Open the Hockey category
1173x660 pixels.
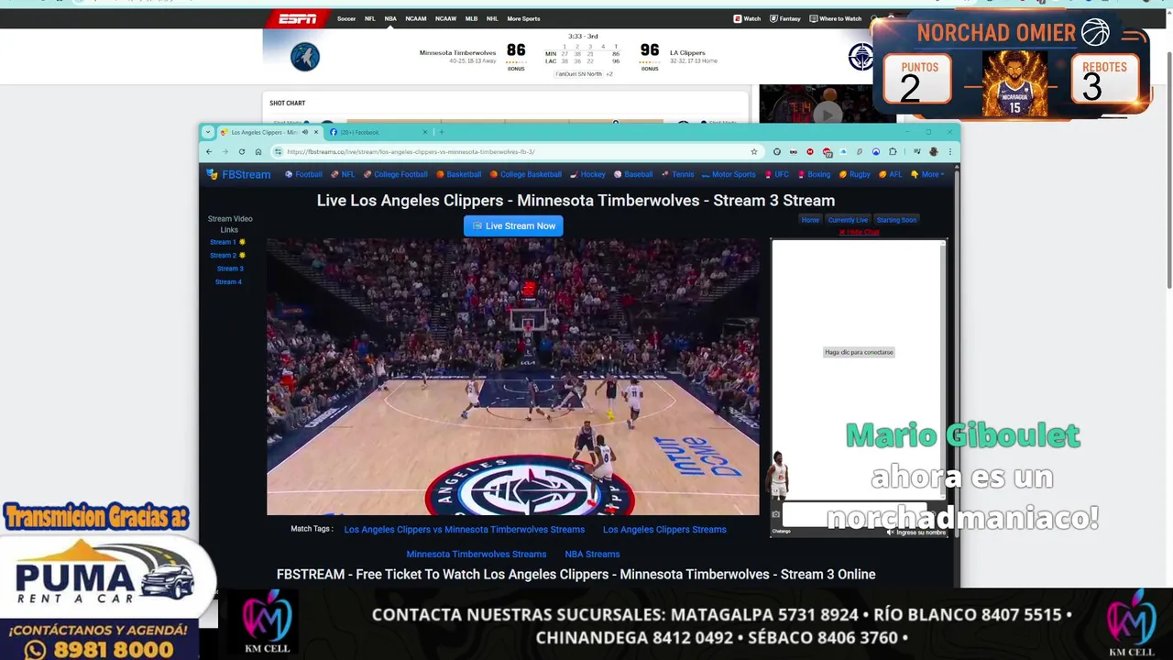point(587,174)
